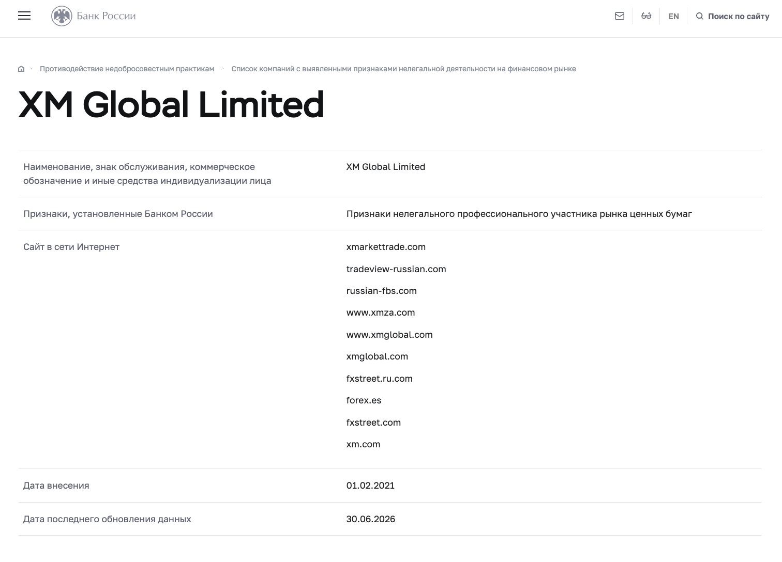Viewport: 782px width, 562px height.
Task: Select the site entry forex.es
Action: click(364, 400)
